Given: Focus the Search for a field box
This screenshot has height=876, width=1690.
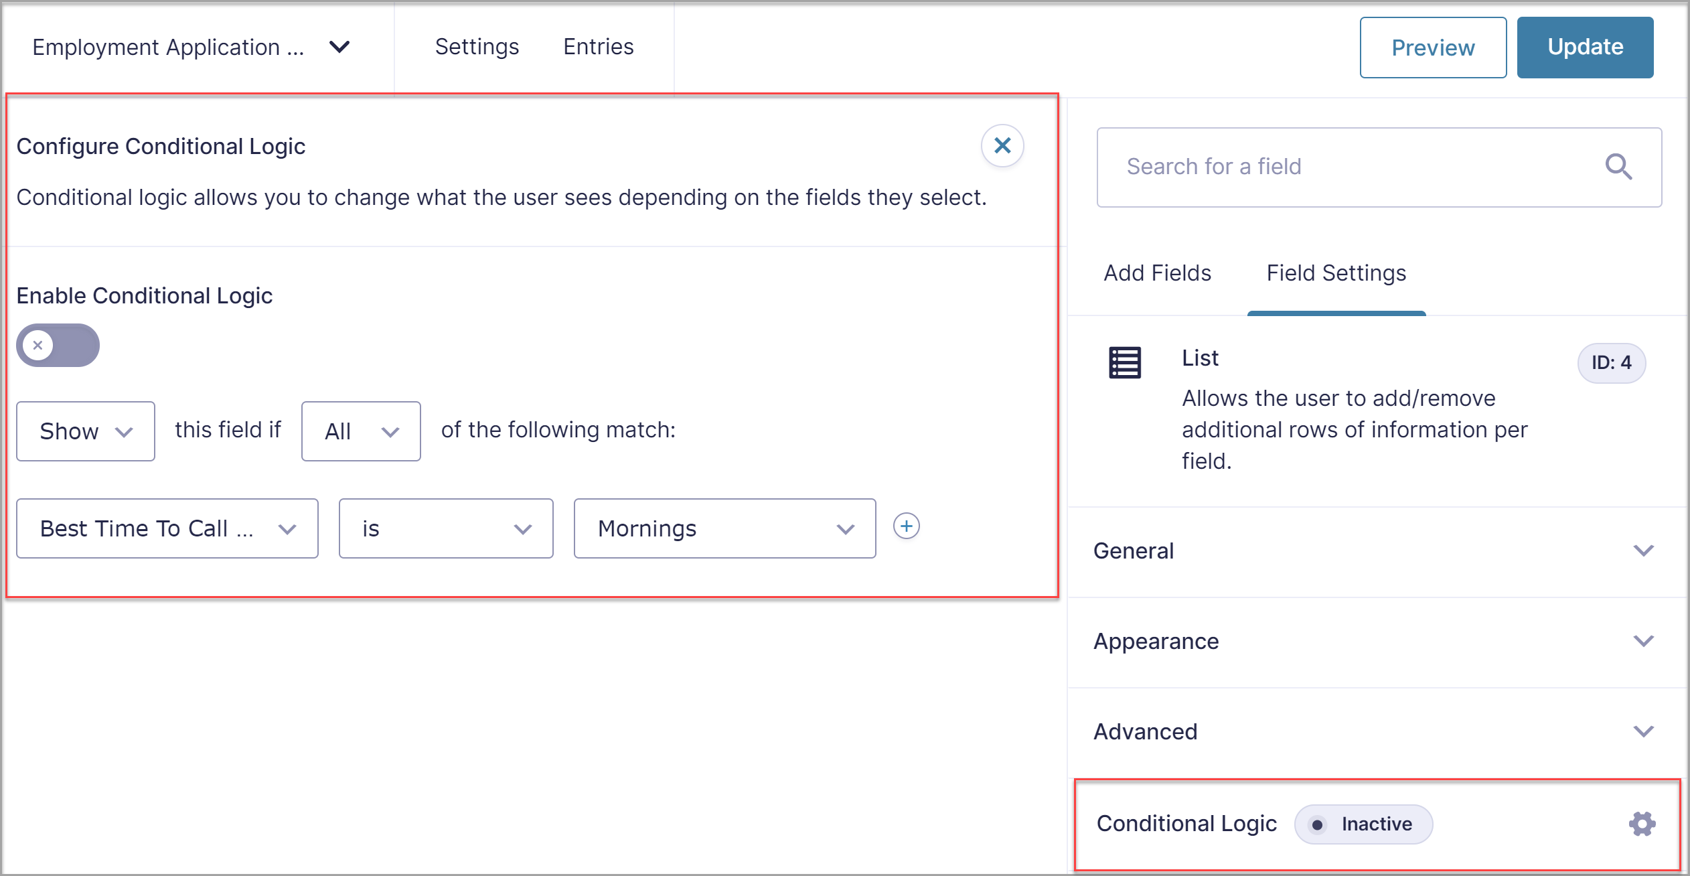Looking at the screenshot, I should coord(1379,167).
